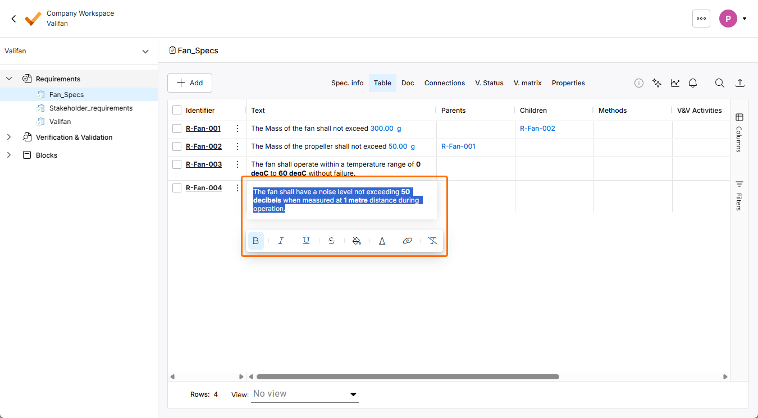Select the R-Fan-003 row checkbox
Viewport: 758px width, 418px height.
[x=177, y=164]
